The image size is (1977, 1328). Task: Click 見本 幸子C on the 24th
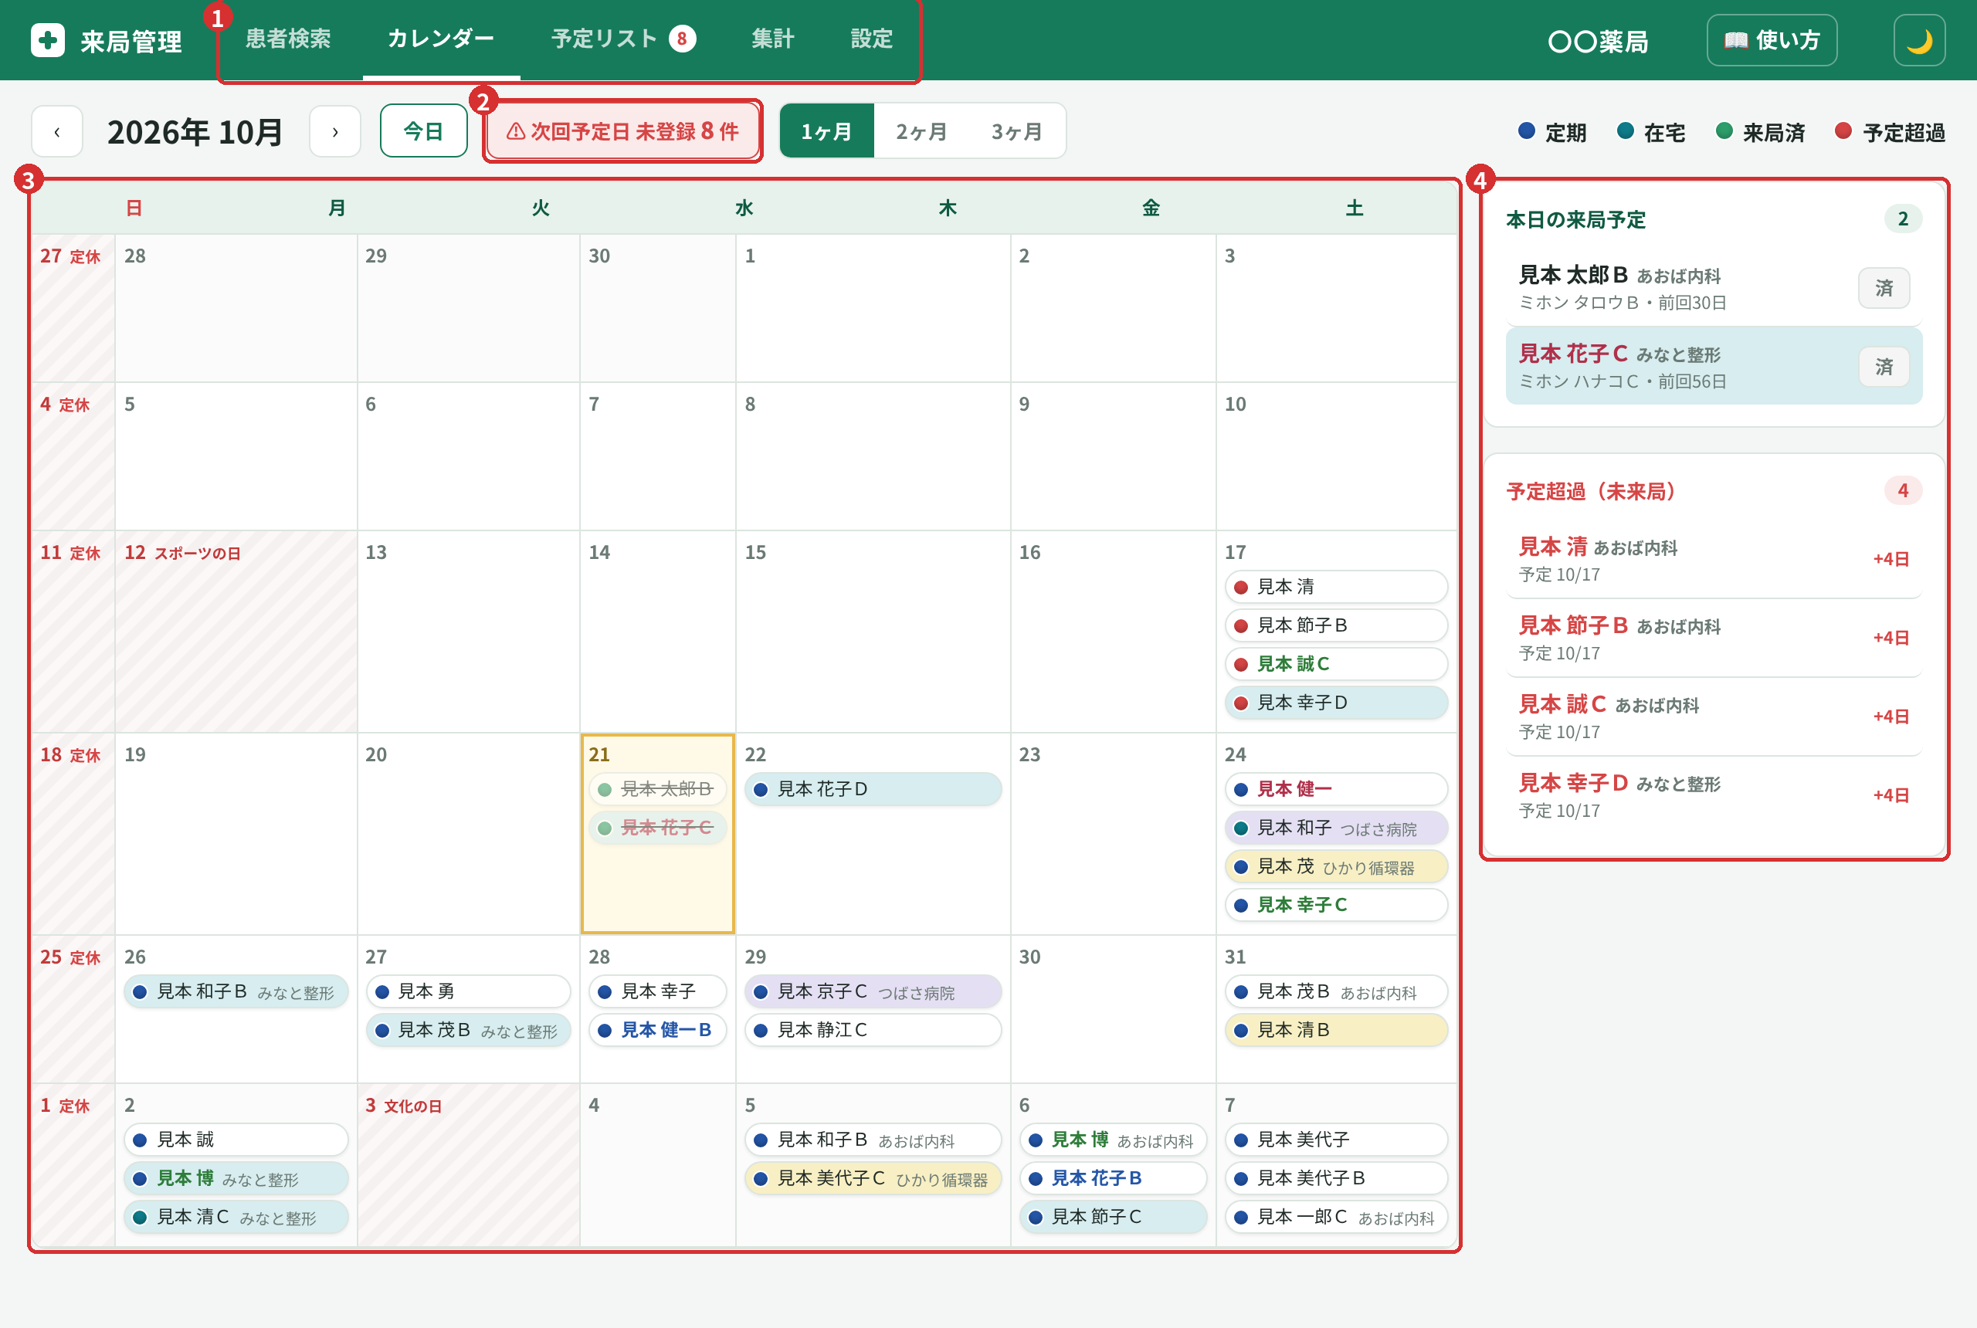click(1336, 906)
